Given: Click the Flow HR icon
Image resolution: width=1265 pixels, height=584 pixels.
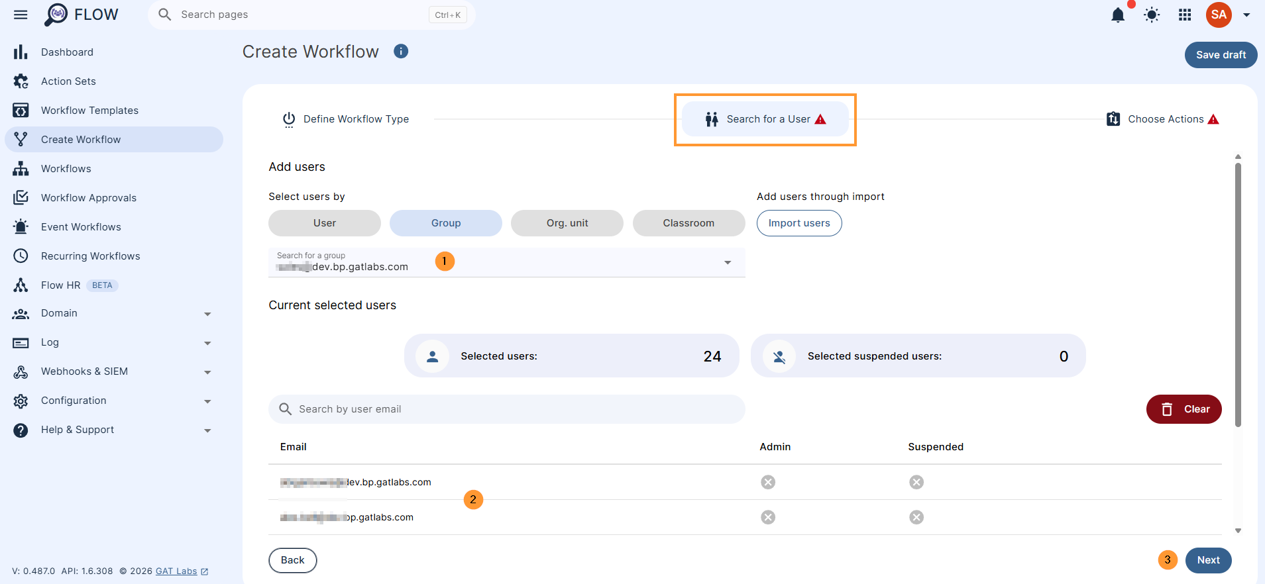Looking at the screenshot, I should coord(21,285).
